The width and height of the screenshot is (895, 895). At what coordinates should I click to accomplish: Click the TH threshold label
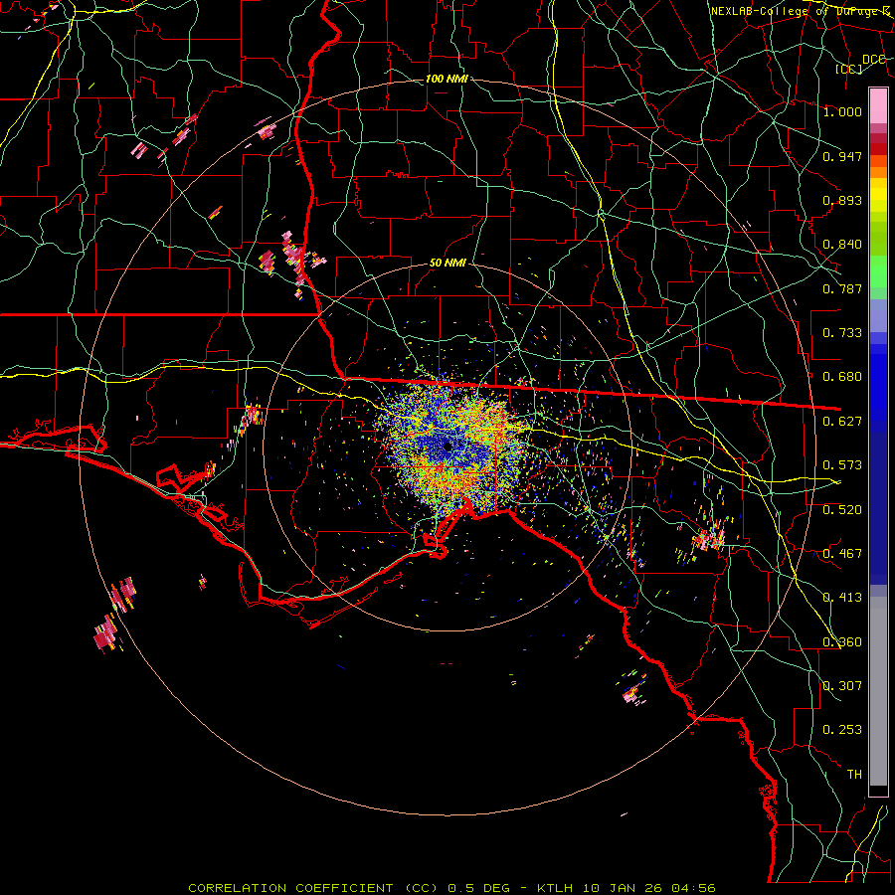tap(854, 775)
